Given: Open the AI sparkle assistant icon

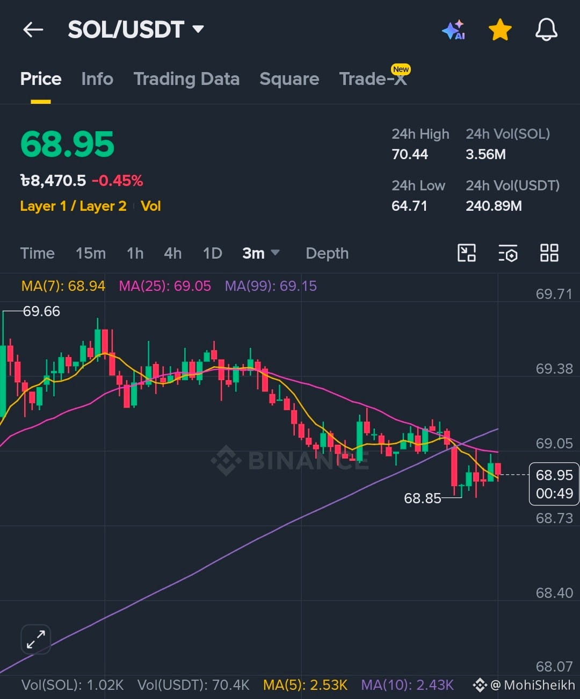Looking at the screenshot, I should [x=453, y=30].
